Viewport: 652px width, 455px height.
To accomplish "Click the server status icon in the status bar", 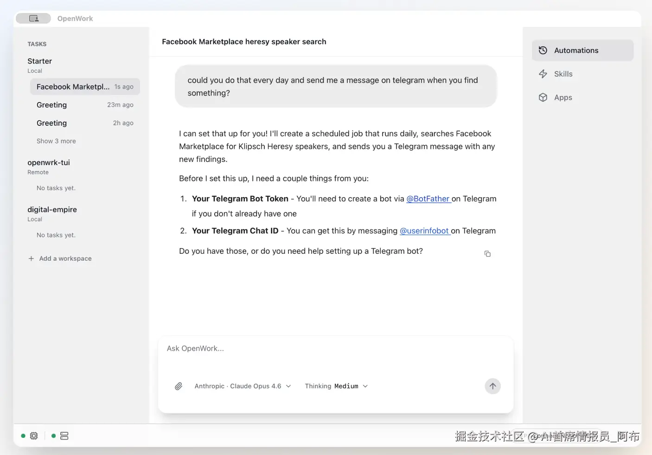I will [x=64, y=436].
